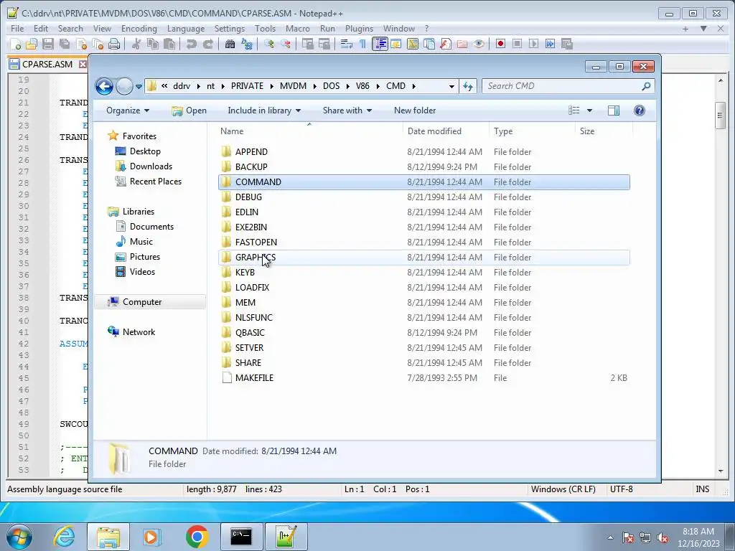The width and height of the screenshot is (735, 551).
Task: Open Plugins menu in Notepad++
Action: point(359,29)
